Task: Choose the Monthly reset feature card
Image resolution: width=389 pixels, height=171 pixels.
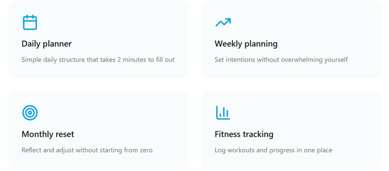Action: click(x=98, y=130)
